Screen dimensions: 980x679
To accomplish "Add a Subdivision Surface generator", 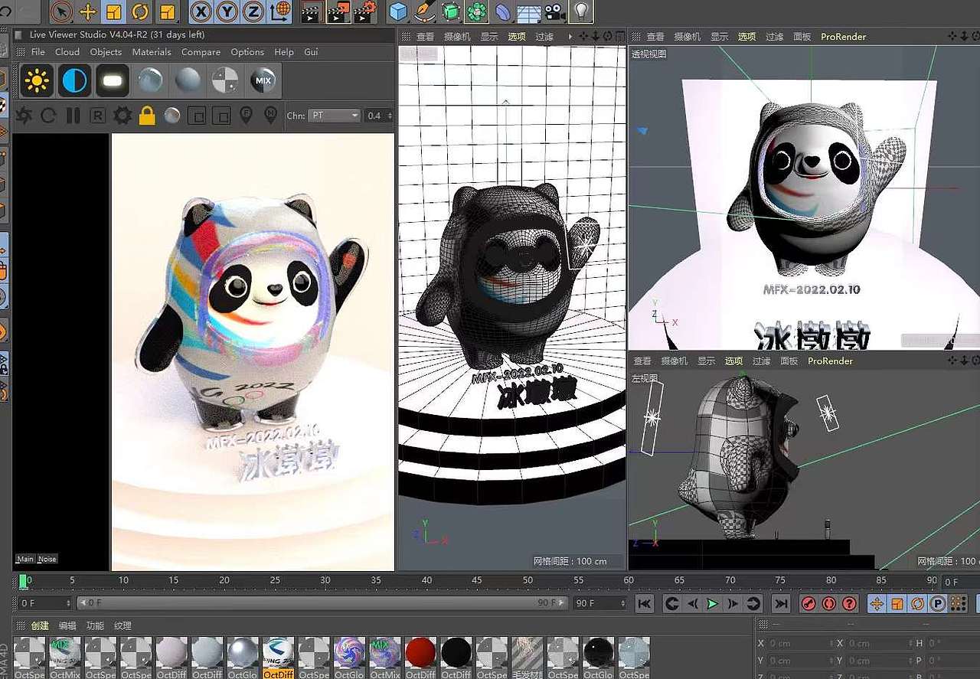I will [451, 11].
